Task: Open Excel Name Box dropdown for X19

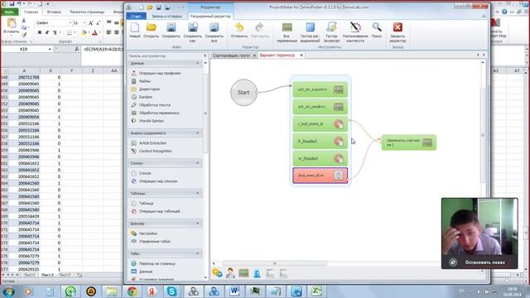Action: [50, 50]
